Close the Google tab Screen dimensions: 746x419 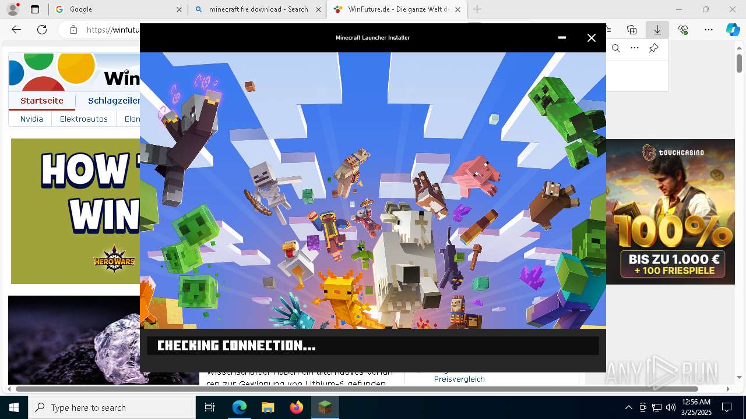[x=180, y=9]
